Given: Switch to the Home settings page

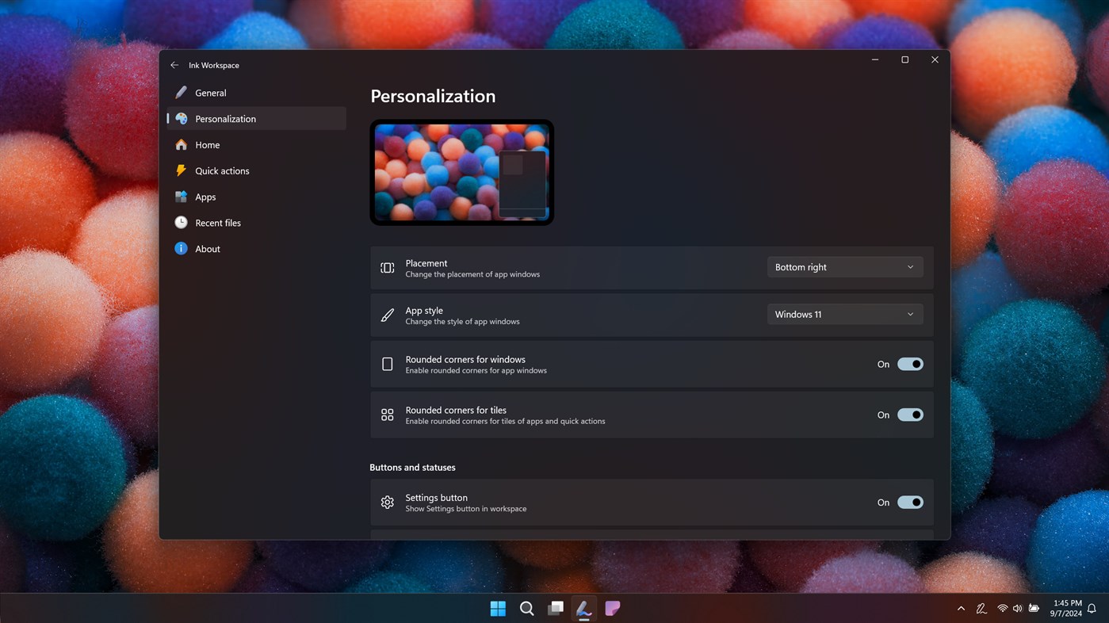Looking at the screenshot, I should click(x=257, y=145).
